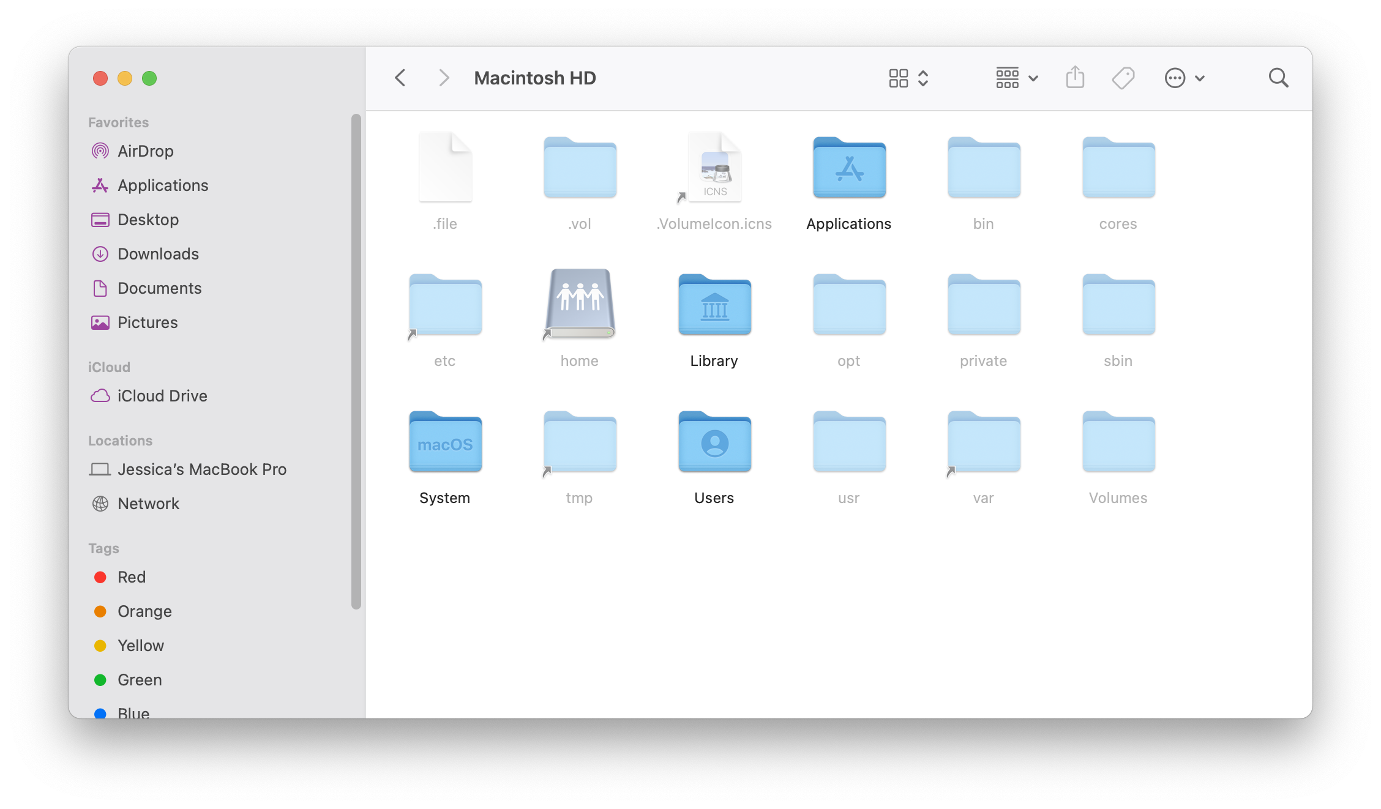Image resolution: width=1381 pixels, height=809 pixels.
Task: Select the home volume icon
Action: (580, 304)
